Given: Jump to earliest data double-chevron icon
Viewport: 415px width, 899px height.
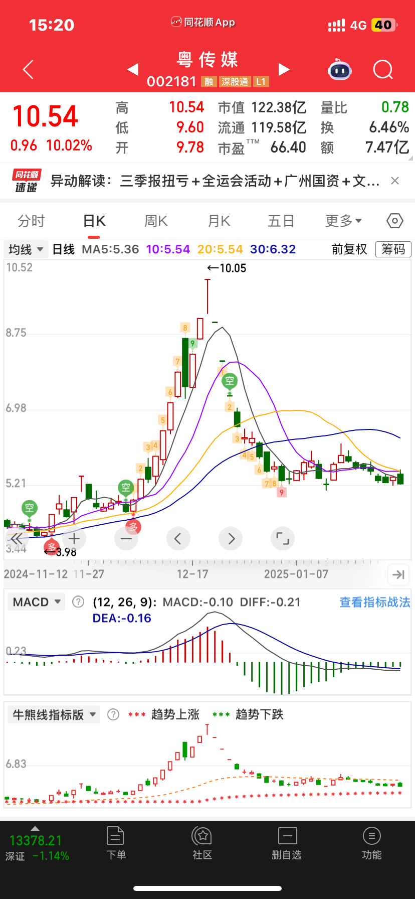Looking at the screenshot, I should point(17,539).
